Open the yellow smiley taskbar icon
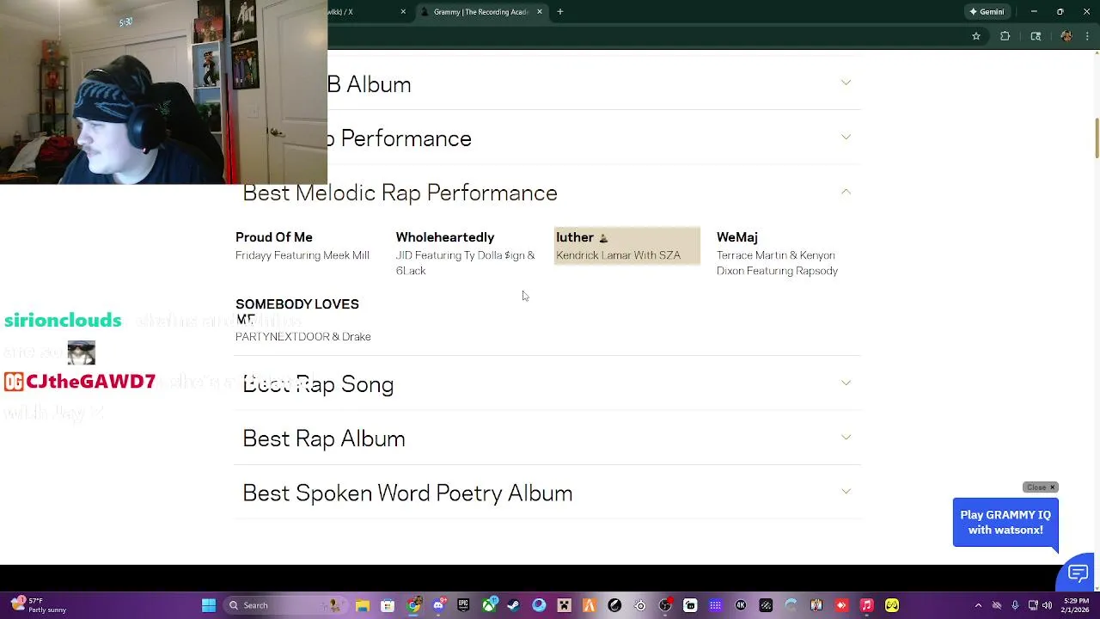 [892, 605]
